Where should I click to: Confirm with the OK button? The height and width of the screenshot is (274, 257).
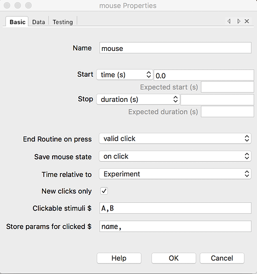(x=174, y=258)
